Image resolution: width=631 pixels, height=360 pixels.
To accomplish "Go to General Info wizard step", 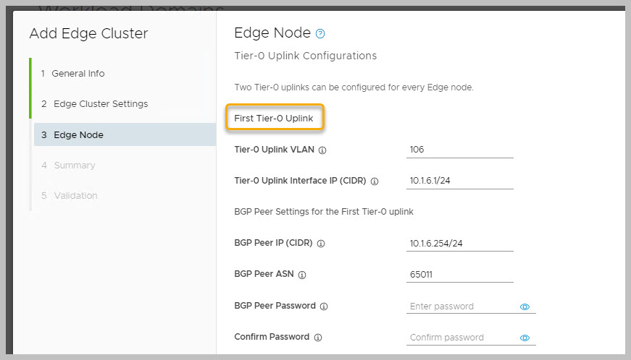I will click(x=78, y=74).
